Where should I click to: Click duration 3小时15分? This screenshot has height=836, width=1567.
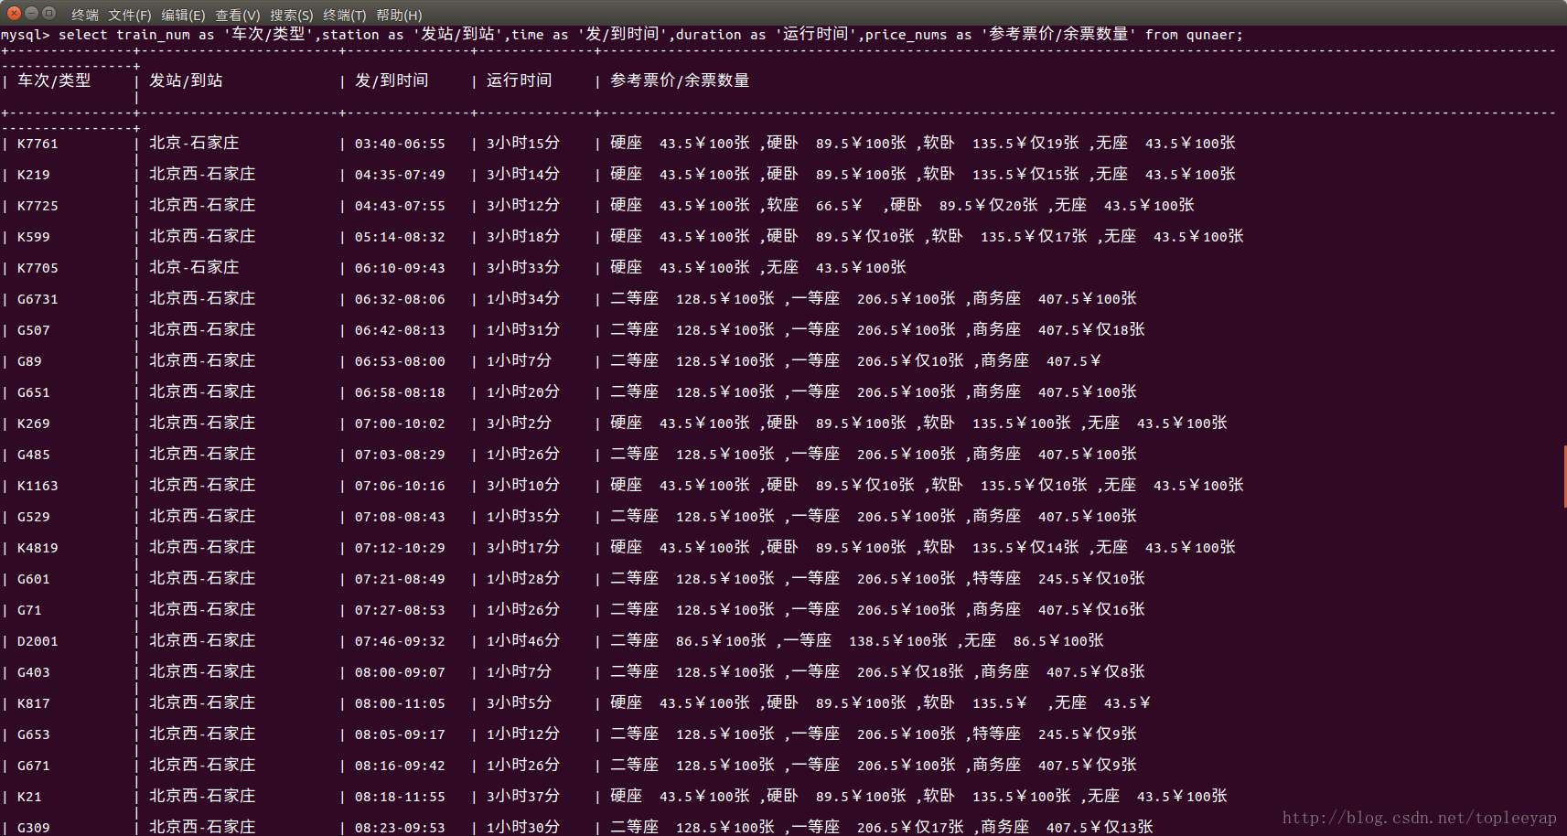[523, 144]
